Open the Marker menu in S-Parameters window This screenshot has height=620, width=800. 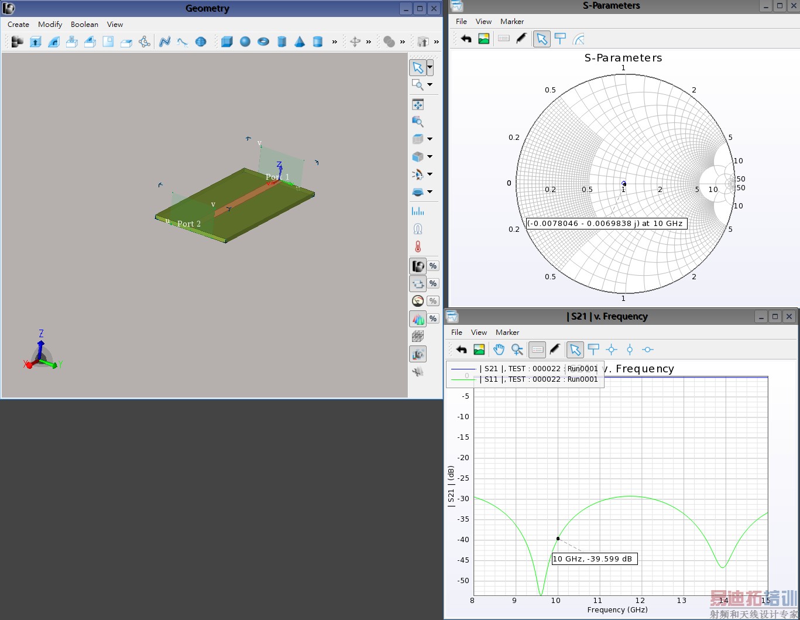512,22
